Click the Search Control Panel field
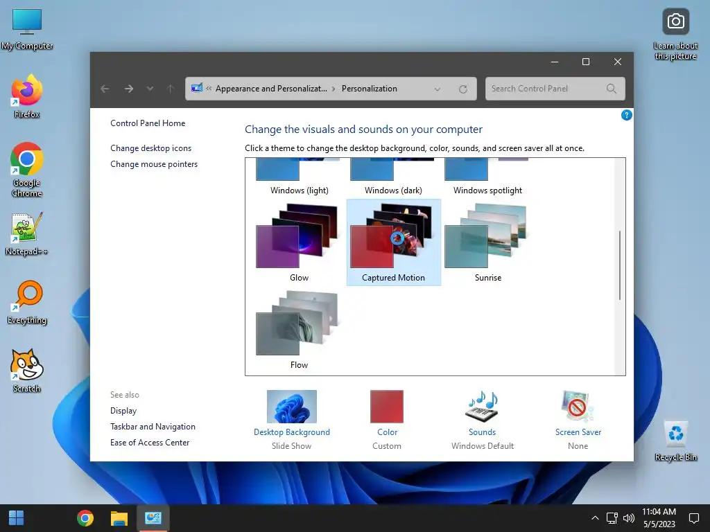Image resolution: width=710 pixels, height=532 pixels. click(x=555, y=89)
